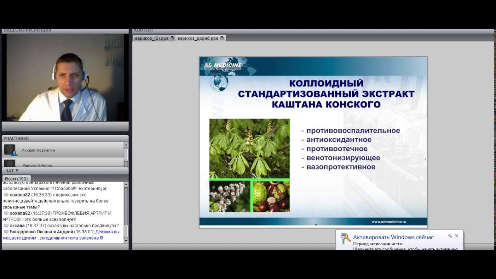Click the AD Medicine logo on slide
The height and width of the screenshot is (279, 496).
(x=223, y=65)
